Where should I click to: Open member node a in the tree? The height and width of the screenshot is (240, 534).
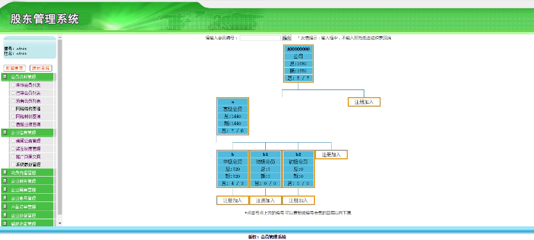[233, 102]
